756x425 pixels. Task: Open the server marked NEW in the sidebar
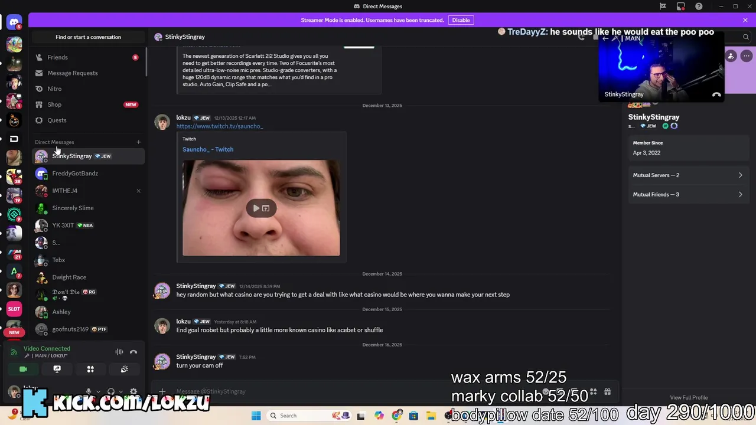(14, 332)
